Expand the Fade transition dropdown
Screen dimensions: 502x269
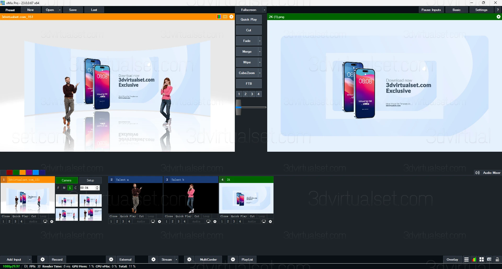(259, 41)
